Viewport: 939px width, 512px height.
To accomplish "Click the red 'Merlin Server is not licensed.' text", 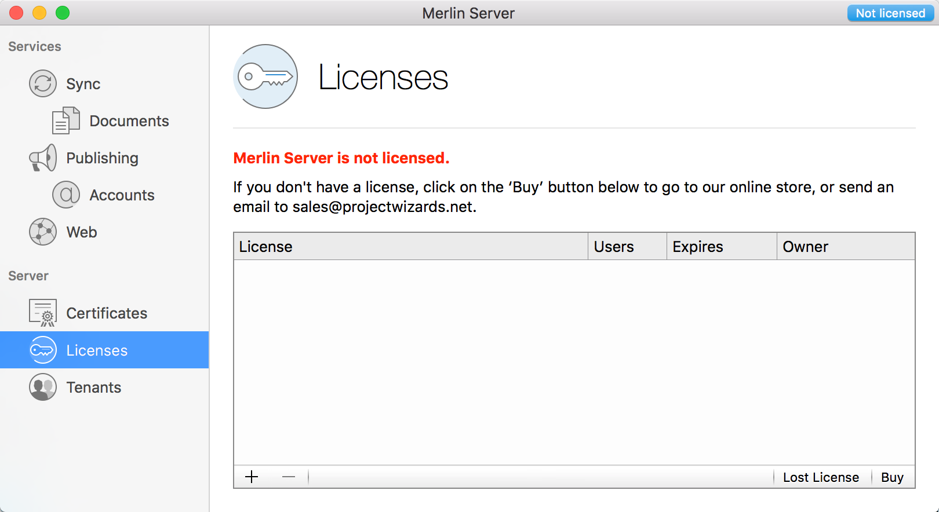I will pyautogui.click(x=341, y=158).
